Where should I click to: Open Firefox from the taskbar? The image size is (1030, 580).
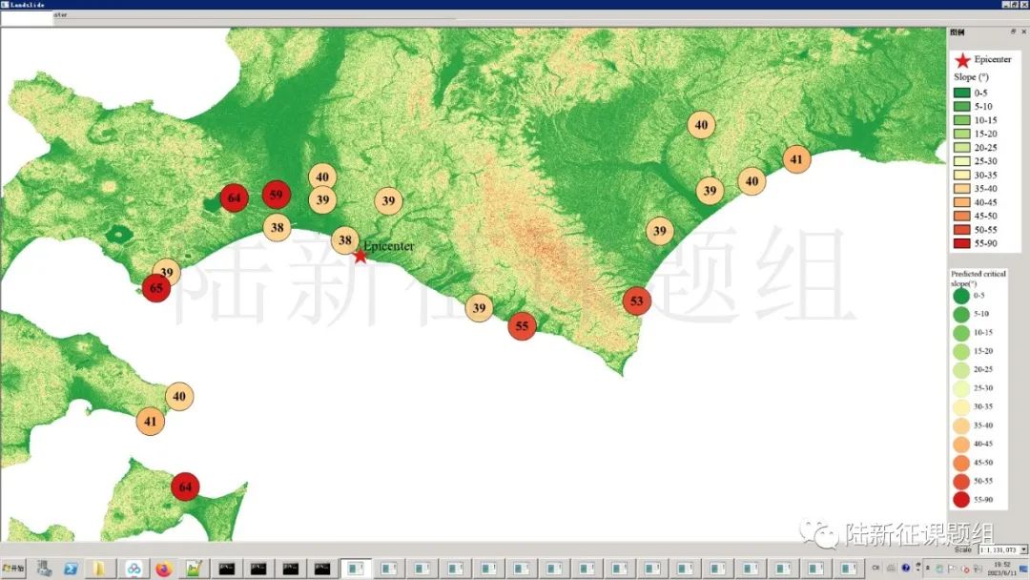[162, 569]
